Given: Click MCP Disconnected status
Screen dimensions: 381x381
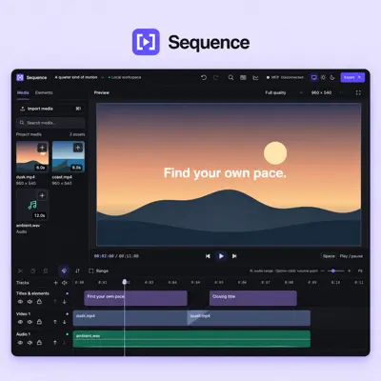Looking at the screenshot, I should point(285,77).
